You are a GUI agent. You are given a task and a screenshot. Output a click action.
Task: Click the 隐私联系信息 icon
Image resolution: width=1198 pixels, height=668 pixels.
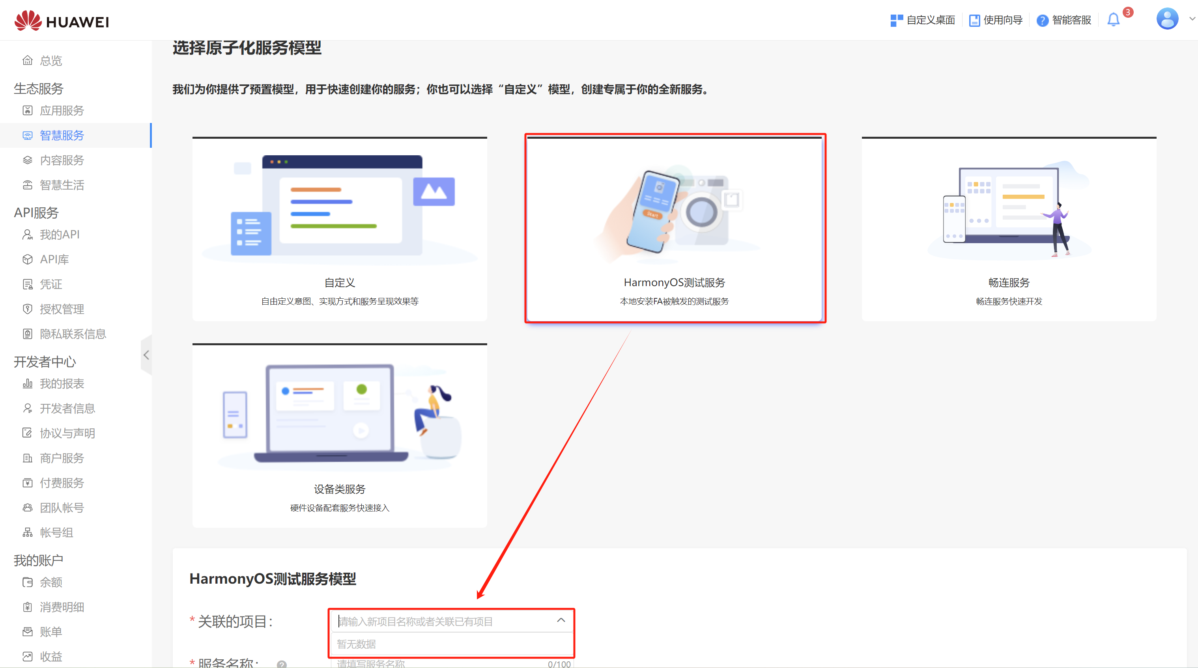click(28, 334)
